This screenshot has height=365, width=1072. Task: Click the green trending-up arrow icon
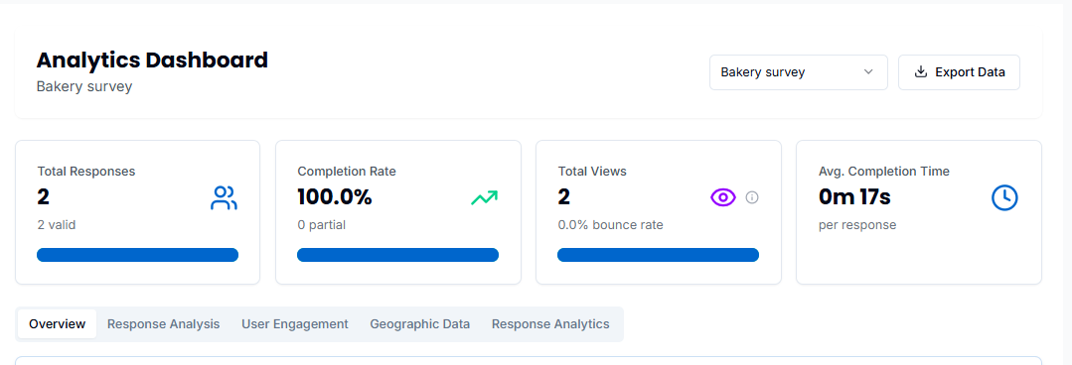coord(484,197)
